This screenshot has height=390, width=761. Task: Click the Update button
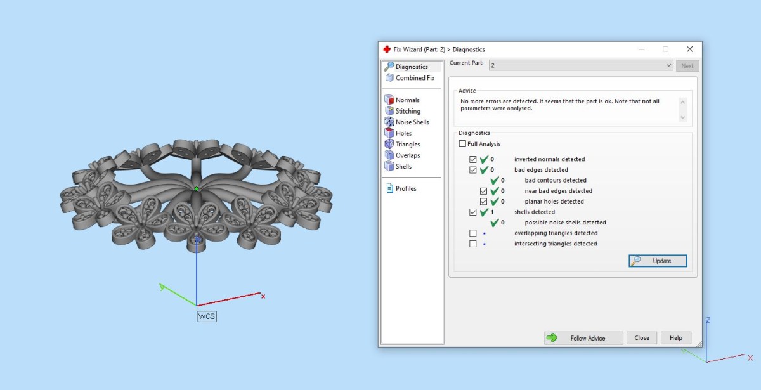point(658,261)
